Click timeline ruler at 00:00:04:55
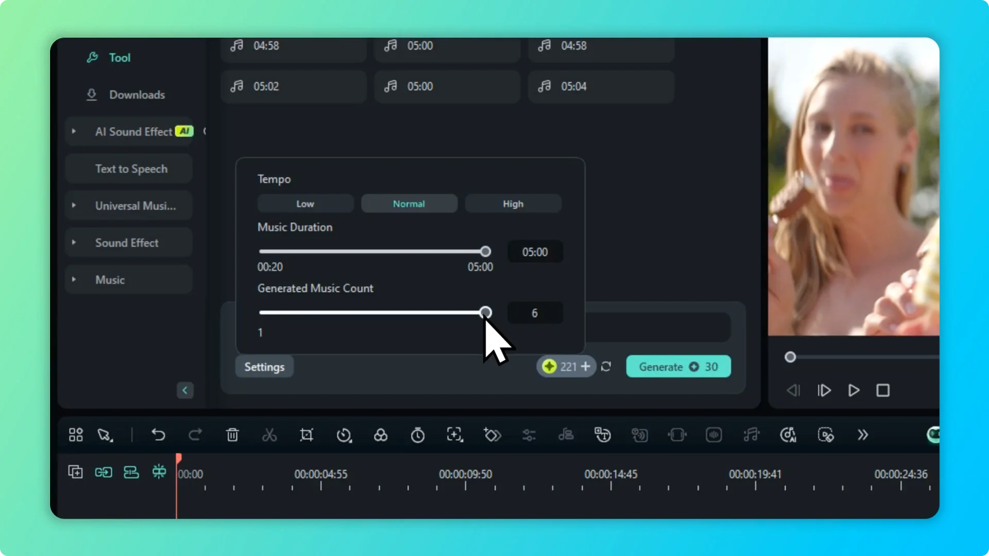The width and height of the screenshot is (989, 556). pos(321,474)
